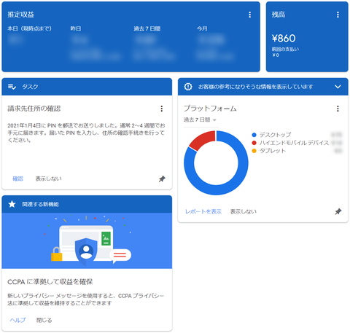This screenshot has width=350, height=333.
Task: Click the star icon beside 関連する新機能
Action: click(12, 204)
